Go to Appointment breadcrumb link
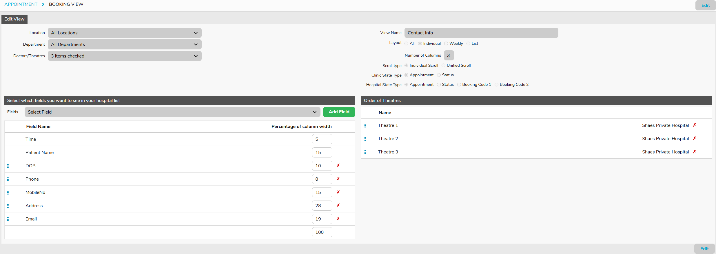The width and height of the screenshot is (716, 254). point(21,4)
